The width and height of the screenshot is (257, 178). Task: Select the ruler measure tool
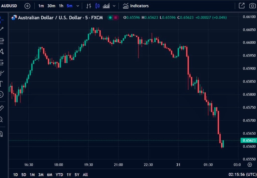click(2, 108)
